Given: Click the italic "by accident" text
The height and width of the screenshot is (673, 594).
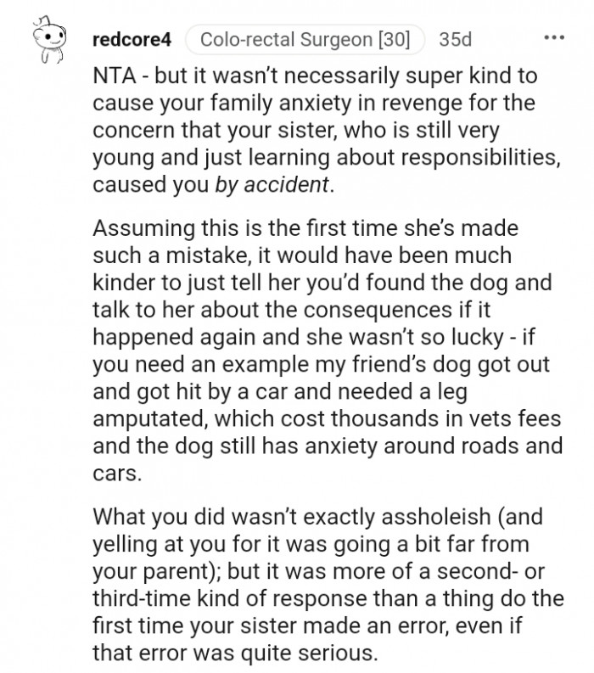Looking at the screenshot, I should coord(281,185).
